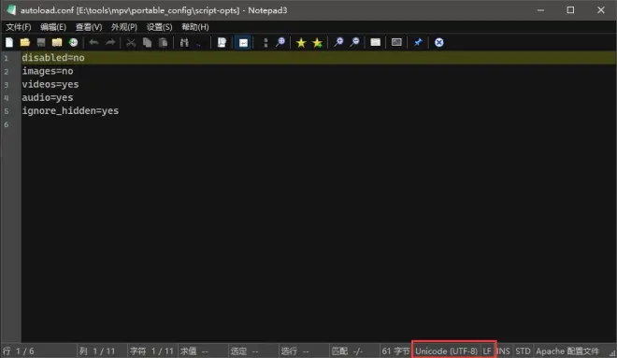The height and width of the screenshot is (358, 617).
Task: Click the Cut scissors icon
Action: point(131,42)
